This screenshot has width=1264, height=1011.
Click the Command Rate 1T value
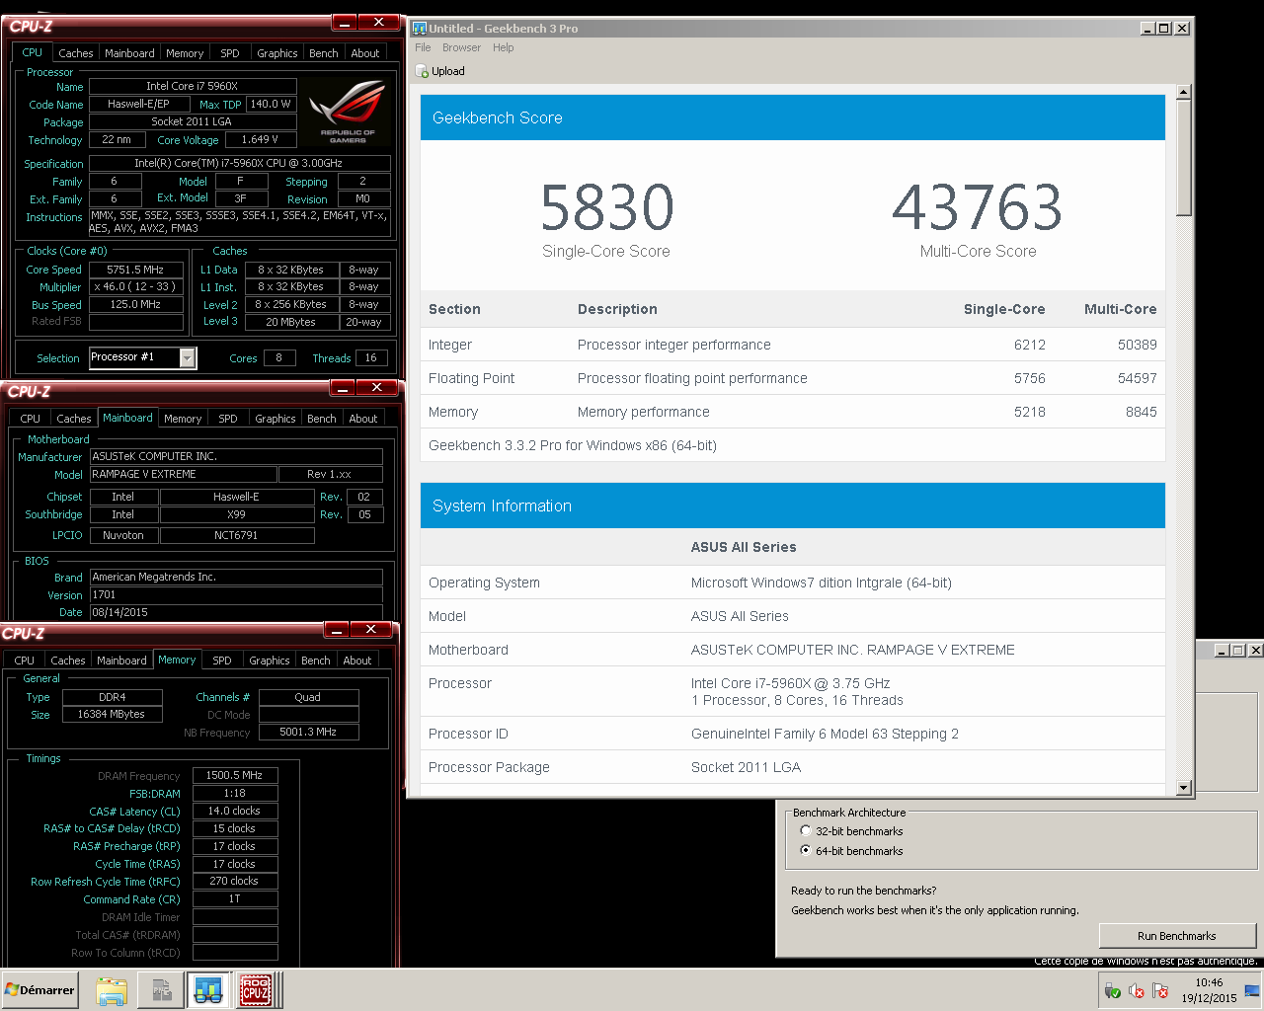tap(235, 899)
